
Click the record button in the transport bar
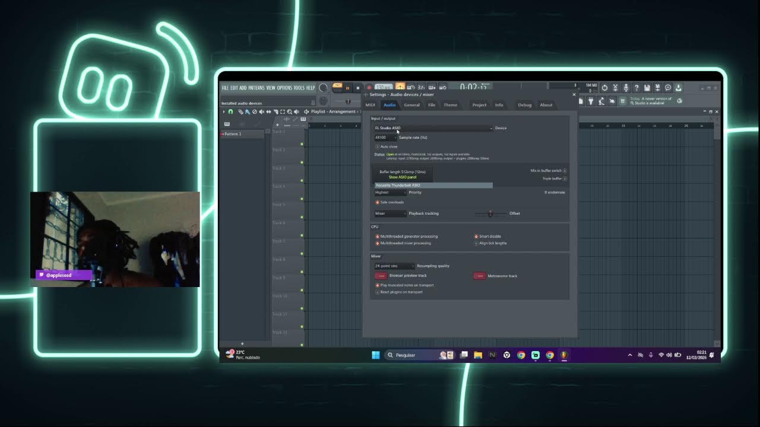pos(368,88)
